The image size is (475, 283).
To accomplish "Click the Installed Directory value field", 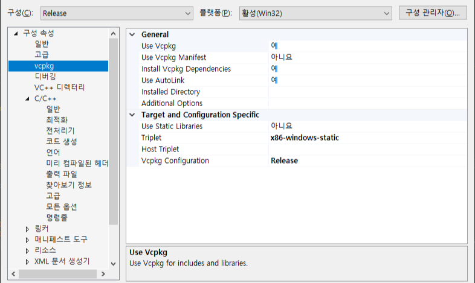I will click(367, 92).
